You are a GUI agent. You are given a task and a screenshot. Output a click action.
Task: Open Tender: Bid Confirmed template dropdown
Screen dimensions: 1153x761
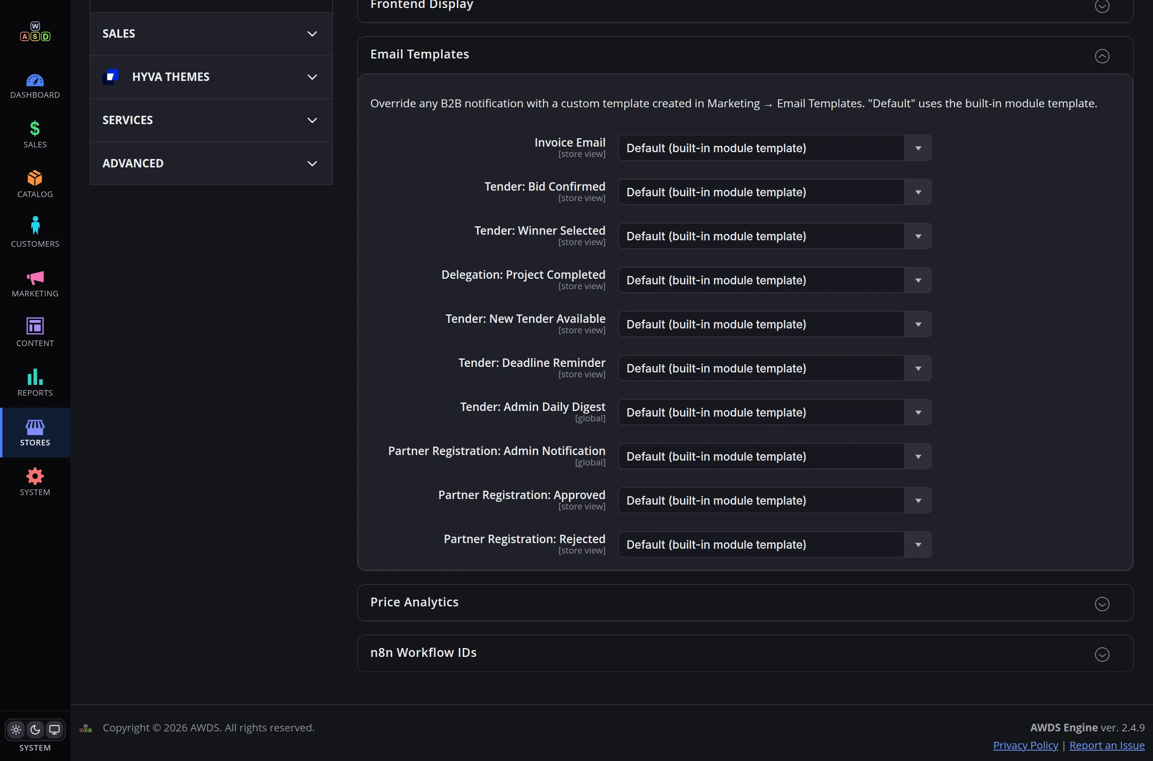[x=775, y=192]
